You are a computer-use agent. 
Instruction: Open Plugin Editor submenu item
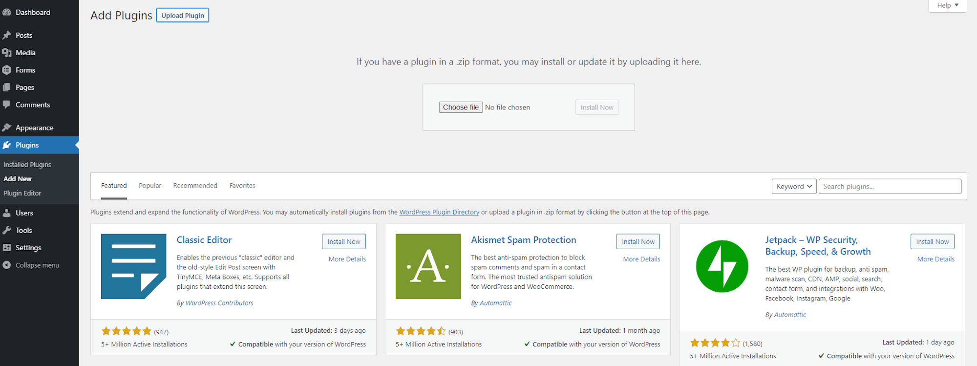coord(22,193)
